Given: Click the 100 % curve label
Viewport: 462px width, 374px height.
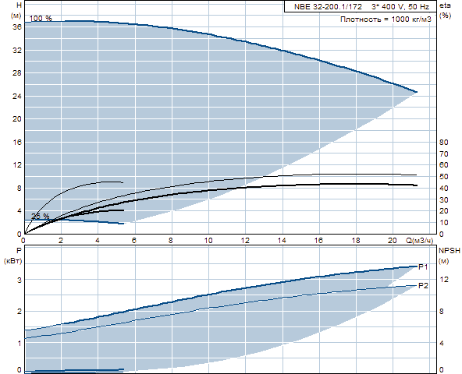Looking at the screenshot, I should [41, 18].
